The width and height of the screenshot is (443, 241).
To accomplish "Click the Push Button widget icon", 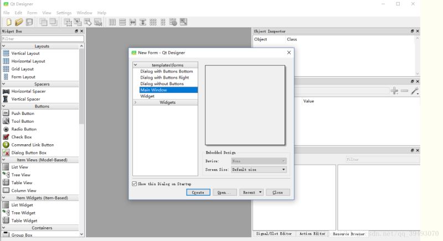I will [x=6, y=113].
